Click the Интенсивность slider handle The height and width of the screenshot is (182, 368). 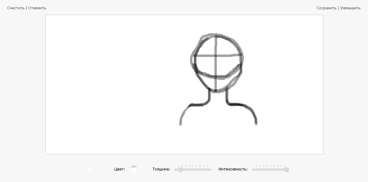(x=287, y=169)
